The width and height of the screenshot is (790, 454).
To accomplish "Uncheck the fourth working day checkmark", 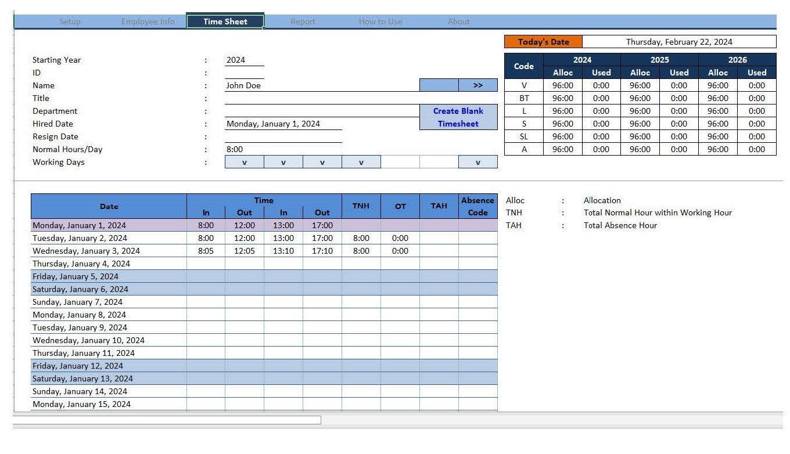I will [x=361, y=162].
